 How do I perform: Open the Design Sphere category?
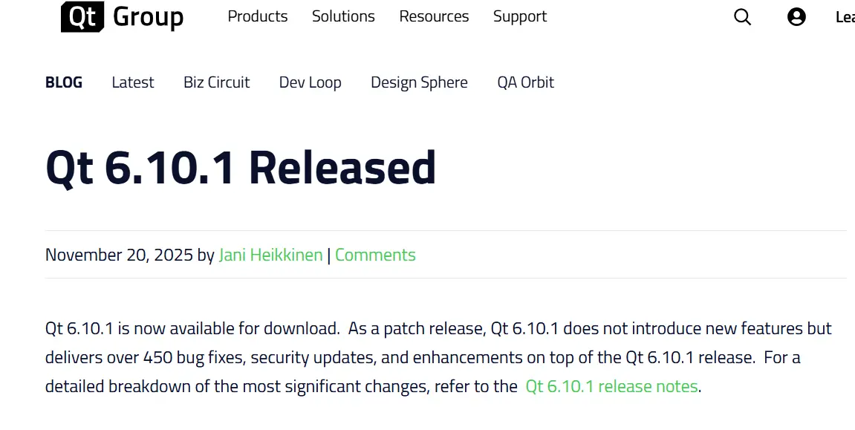tap(419, 82)
